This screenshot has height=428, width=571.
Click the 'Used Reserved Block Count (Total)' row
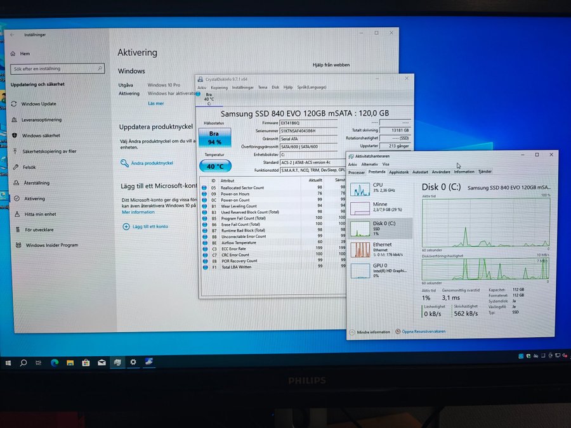[x=273, y=212]
